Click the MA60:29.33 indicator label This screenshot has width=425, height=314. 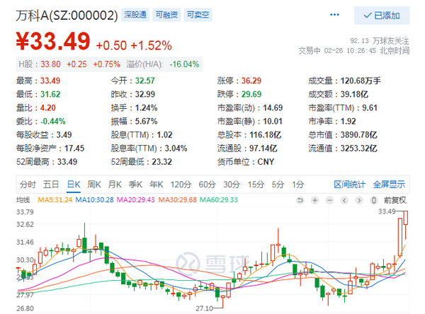click(218, 200)
